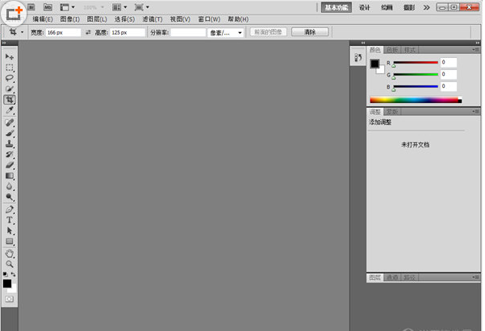Screen dimensions: 485x331
Task: Select the Gradient tool
Action: click(x=9, y=176)
